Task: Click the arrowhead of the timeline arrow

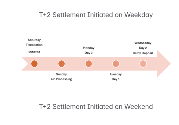Action: pos(163,64)
